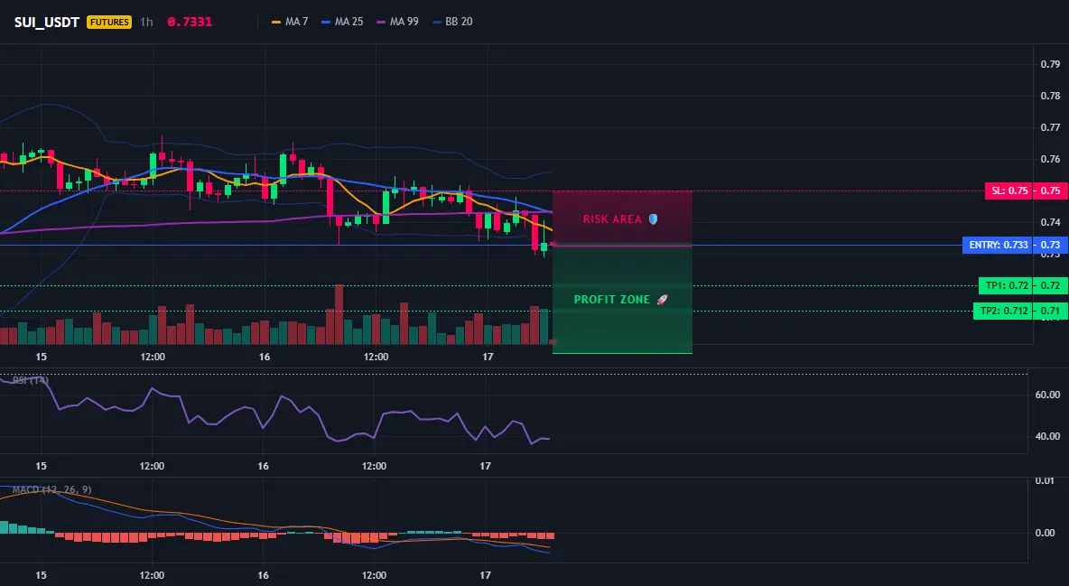Select the RISK AREA zone box

coord(622,219)
